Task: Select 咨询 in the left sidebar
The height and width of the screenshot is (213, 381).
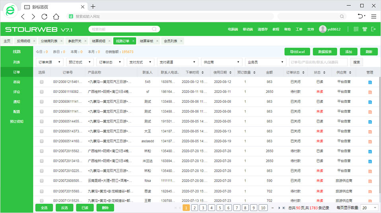Action: point(16,82)
